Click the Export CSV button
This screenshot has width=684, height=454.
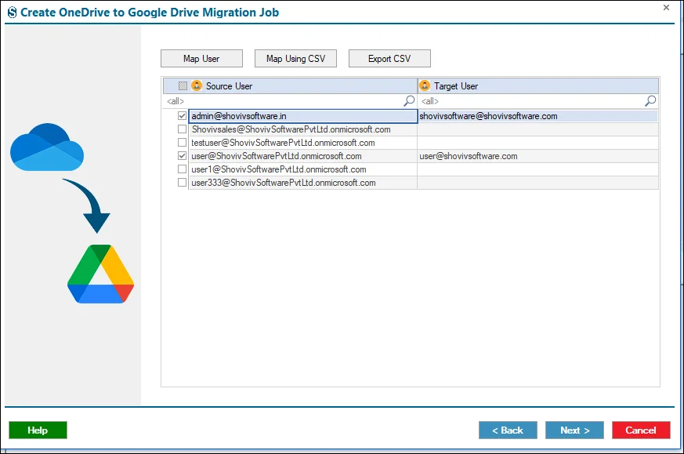(x=389, y=59)
